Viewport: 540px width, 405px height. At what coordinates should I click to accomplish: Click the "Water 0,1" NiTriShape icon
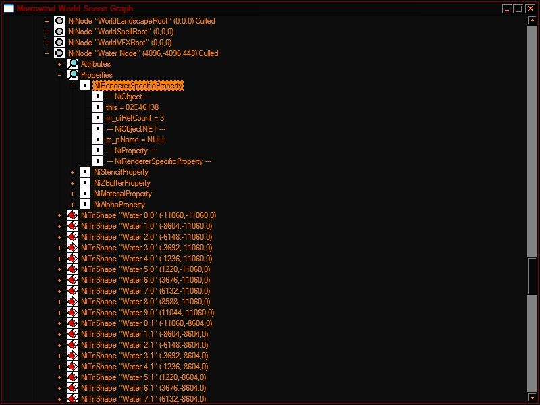tap(72, 323)
